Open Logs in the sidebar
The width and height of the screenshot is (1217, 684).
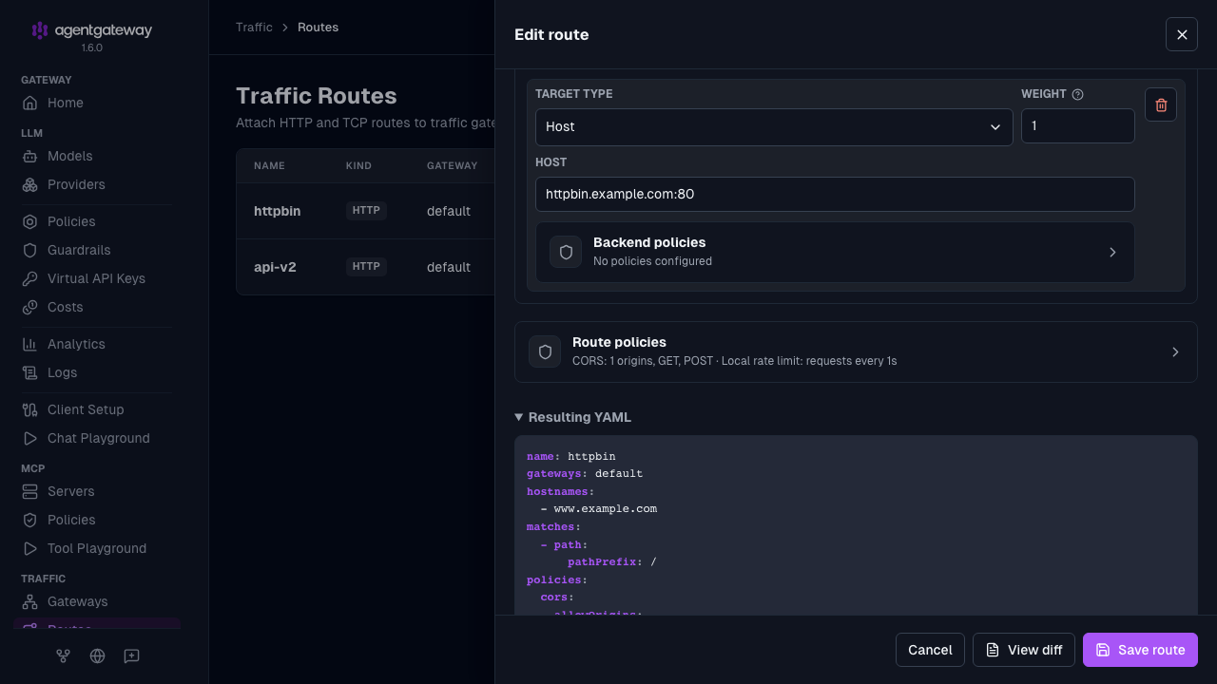pos(97,372)
